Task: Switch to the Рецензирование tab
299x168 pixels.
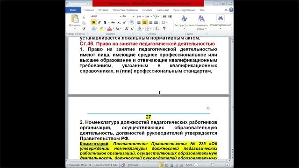Action: tap(184, 10)
